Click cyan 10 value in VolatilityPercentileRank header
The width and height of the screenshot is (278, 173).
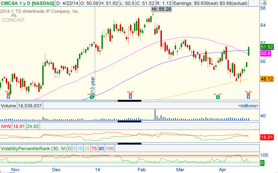(x=80, y=149)
